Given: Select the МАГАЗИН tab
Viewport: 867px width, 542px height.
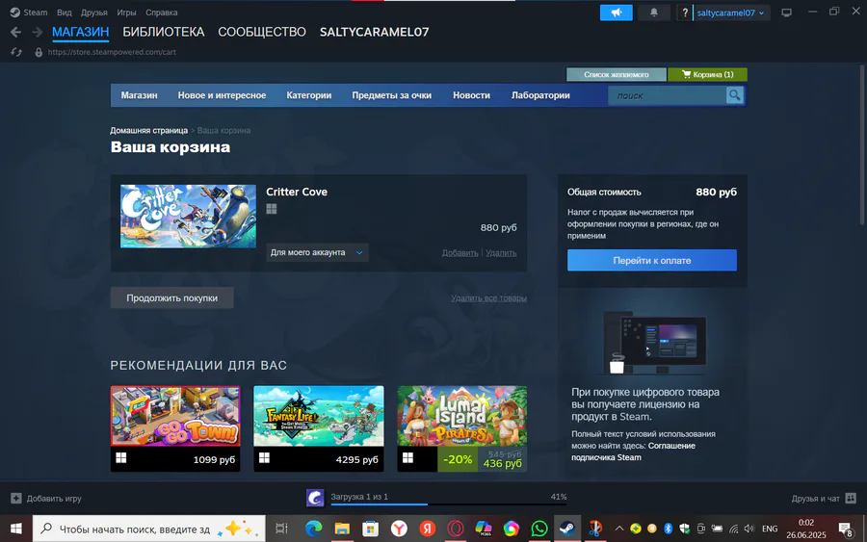Looking at the screenshot, I should 80,32.
